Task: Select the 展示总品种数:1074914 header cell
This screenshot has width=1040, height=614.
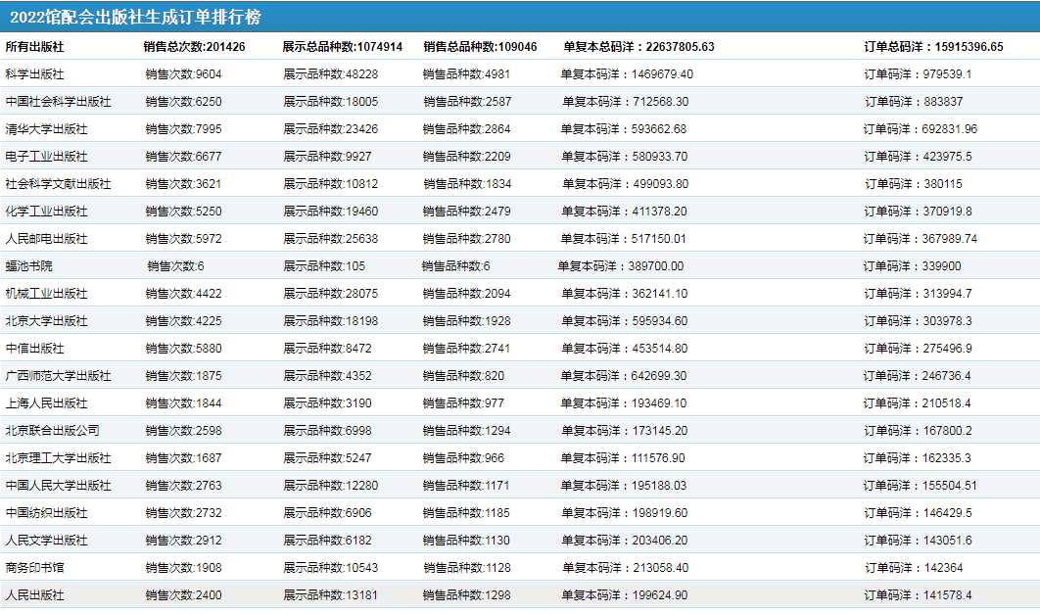Action: tap(342, 47)
